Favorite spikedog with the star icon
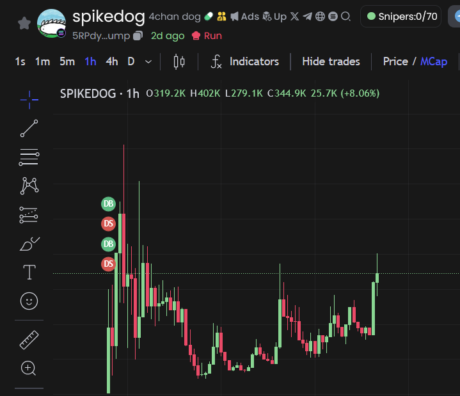Image resolution: width=460 pixels, height=396 pixels. click(24, 23)
